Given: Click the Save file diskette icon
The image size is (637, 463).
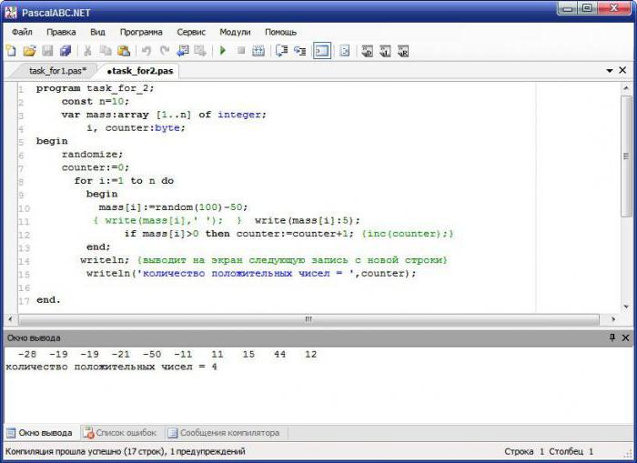Looking at the screenshot, I should [x=47, y=51].
